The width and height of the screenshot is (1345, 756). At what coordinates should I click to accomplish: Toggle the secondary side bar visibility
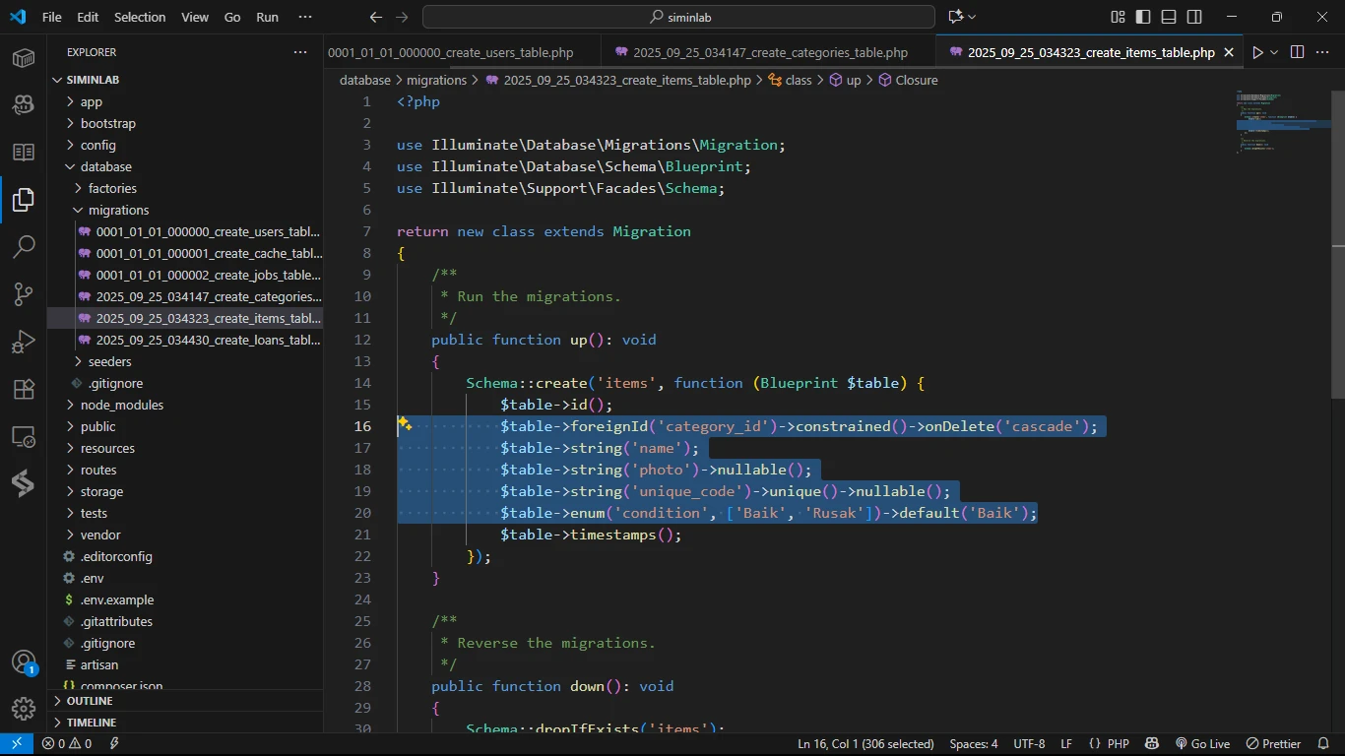1194,17
